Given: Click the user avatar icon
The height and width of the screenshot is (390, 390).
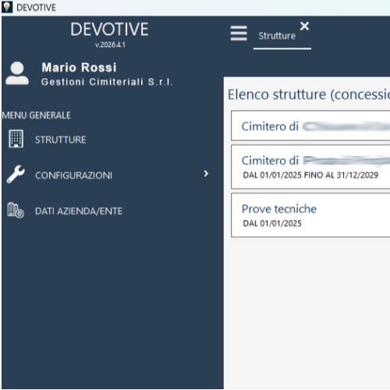Looking at the screenshot, I should pyautogui.click(x=17, y=73).
